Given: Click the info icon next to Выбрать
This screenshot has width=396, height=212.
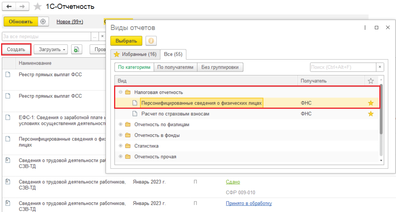Looking at the screenshot, I should (x=151, y=41).
